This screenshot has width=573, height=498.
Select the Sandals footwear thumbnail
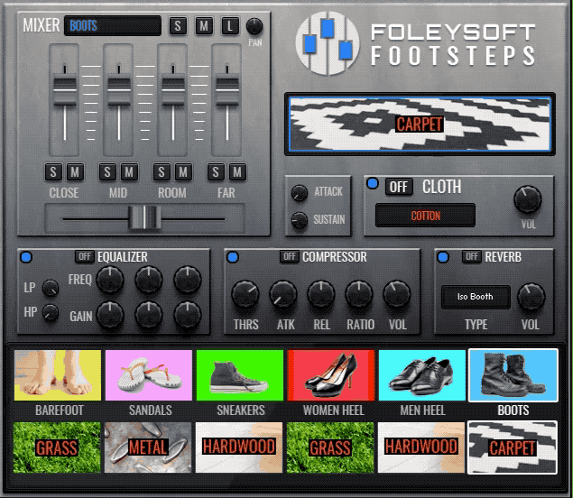click(148, 375)
